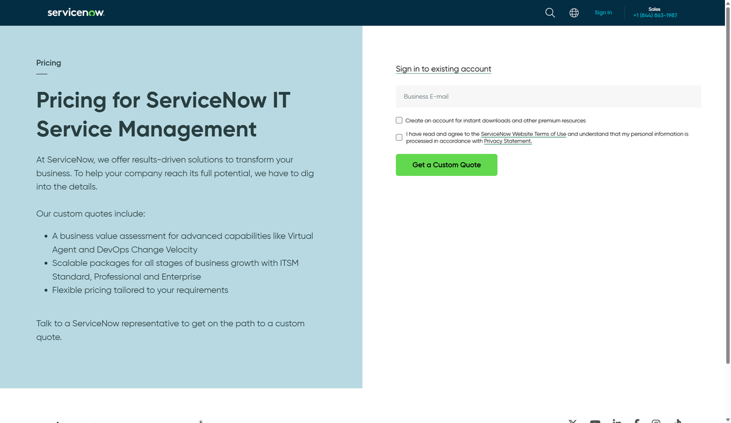Click the Pricing heading label
Viewport: 731px width, 423px height.
pyautogui.click(x=48, y=63)
